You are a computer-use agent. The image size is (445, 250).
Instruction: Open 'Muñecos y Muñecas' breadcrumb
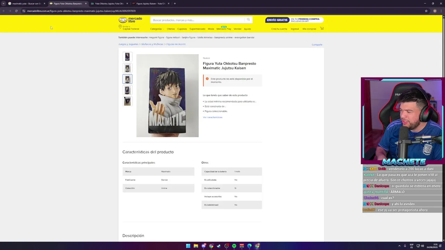[x=152, y=44]
